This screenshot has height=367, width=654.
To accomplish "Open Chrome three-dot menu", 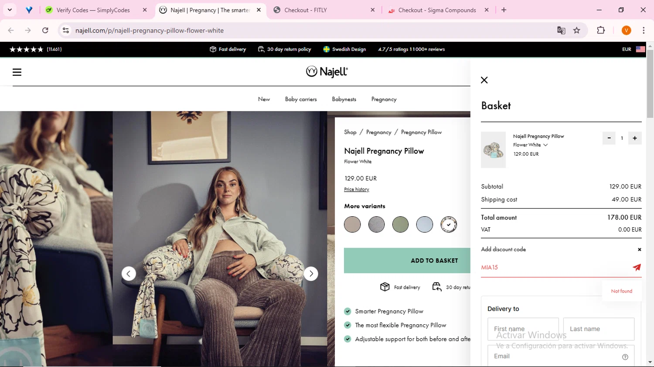I will [644, 30].
